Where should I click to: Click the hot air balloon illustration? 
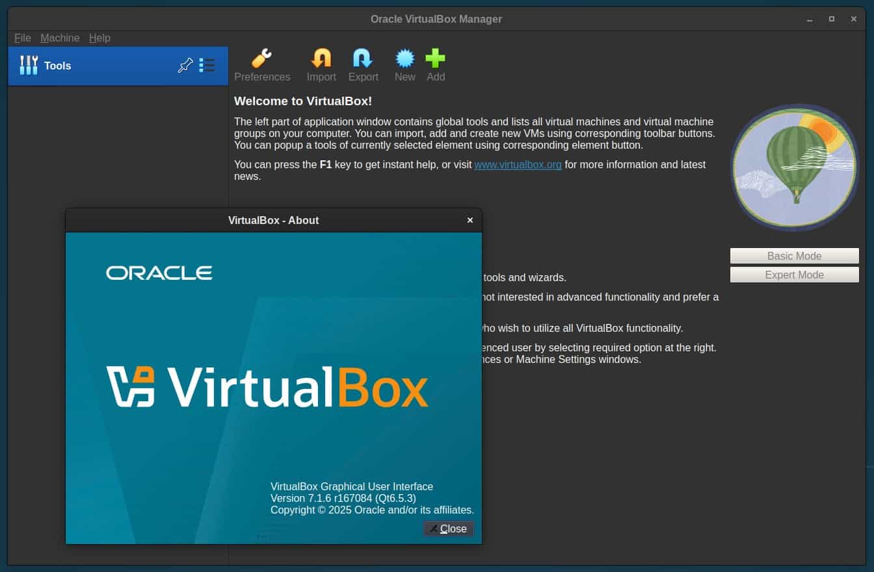click(x=795, y=168)
